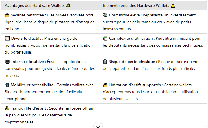This screenshot has width=208, height=128.
Task: Click the scroll-down arrow button at bottom
Action: click(98, 126)
